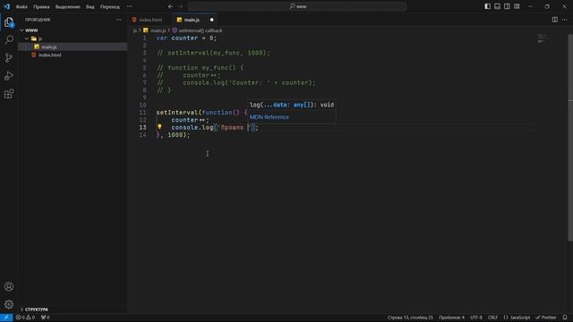The image size is (573, 322).
Task: Open editor more actions ellipsis
Action: pyautogui.click(x=565, y=20)
